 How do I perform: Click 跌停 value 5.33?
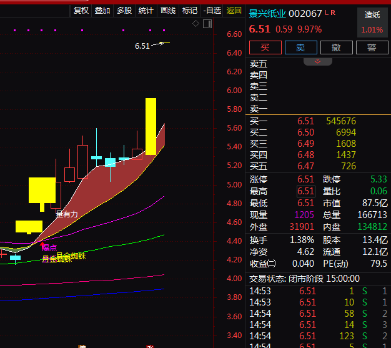(x=379, y=179)
